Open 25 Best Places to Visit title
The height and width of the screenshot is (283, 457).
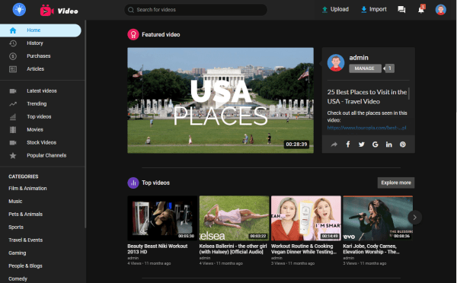coord(367,97)
